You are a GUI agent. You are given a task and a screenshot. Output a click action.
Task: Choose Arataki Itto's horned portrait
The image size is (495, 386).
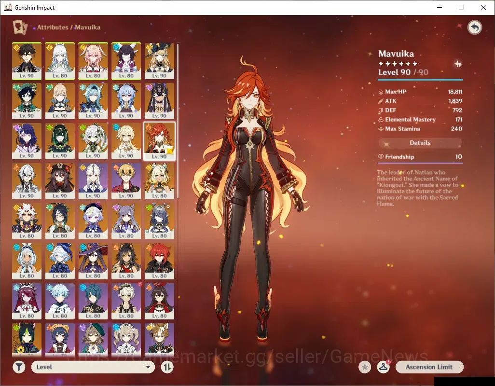pos(27,221)
